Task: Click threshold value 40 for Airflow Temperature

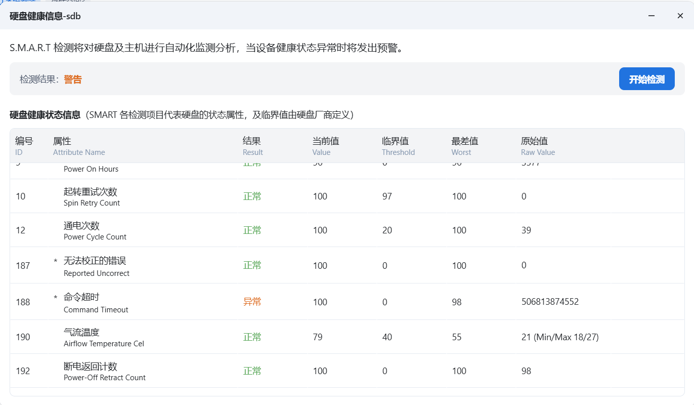Action: pos(387,337)
